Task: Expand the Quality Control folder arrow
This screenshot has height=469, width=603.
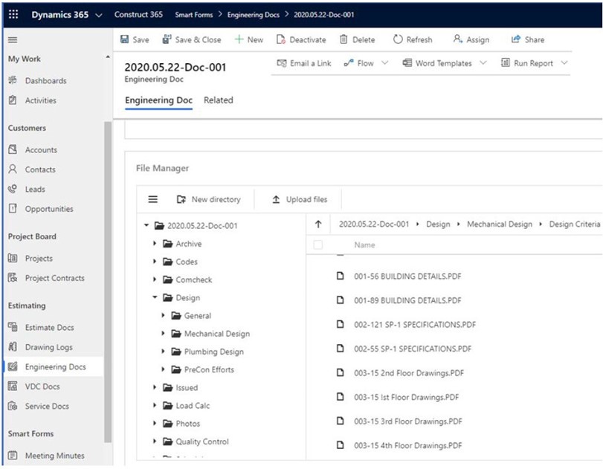Action: [155, 441]
